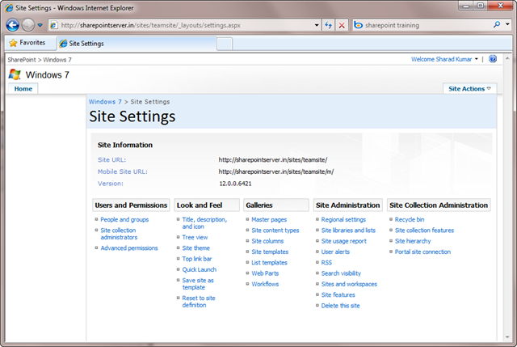
Task: Click Save site as template
Action: point(198,284)
